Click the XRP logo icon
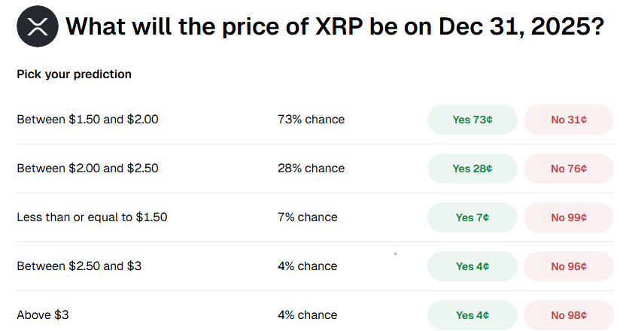Image resolution: width=632 pixels, height=331 pixels. click(37, 27)
